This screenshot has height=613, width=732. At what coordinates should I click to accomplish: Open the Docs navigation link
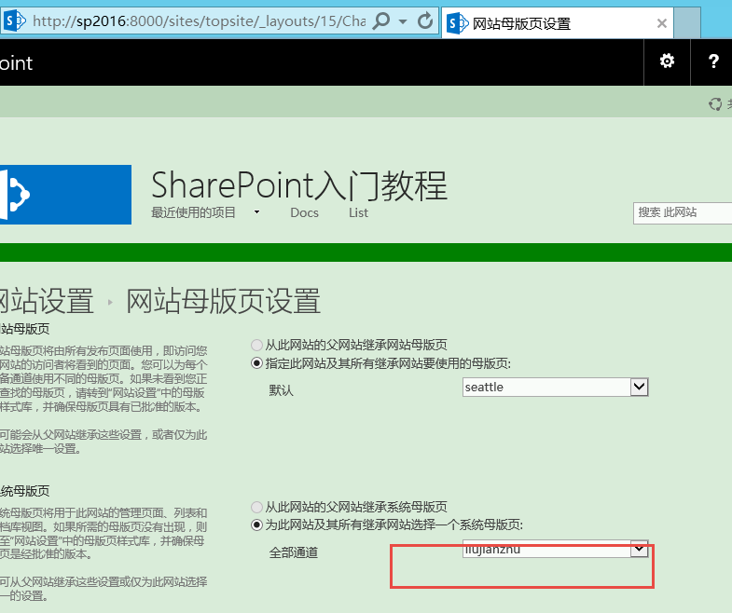[x=304, y=212]
